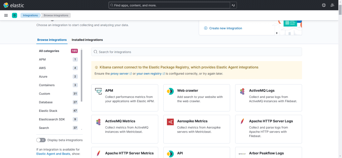Enable Display beta integrations switch
Image resolution: width=342 pixels, height=158 pixels.
pos(41,140)
